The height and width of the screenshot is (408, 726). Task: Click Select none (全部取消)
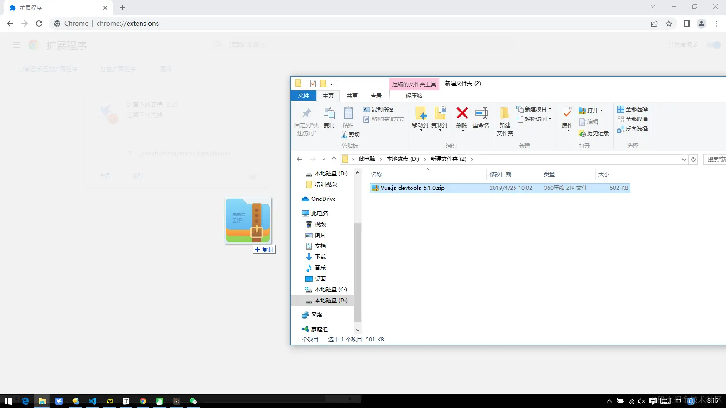click(x=632, y=119)
